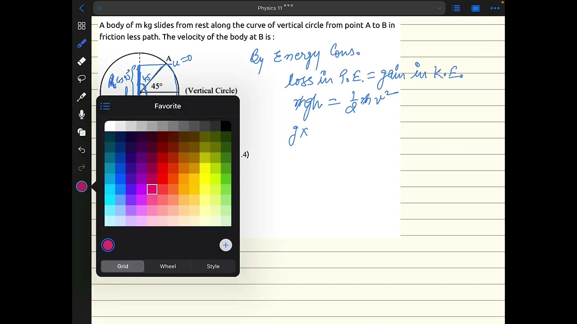Open the outline list icon in top bar

pos(456,8)
